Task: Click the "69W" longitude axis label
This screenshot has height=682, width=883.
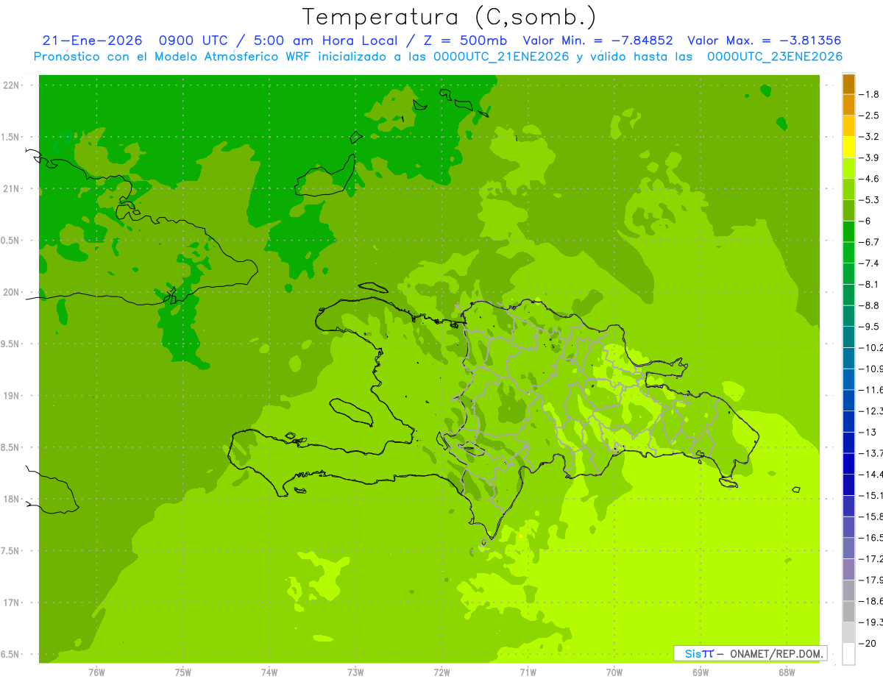Action: coord(701,672)
